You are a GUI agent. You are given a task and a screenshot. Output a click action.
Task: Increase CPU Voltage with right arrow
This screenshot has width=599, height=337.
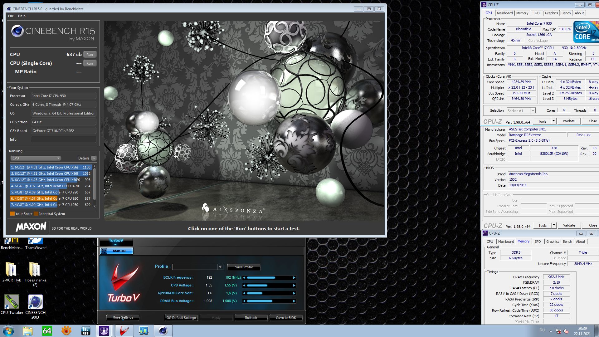(x=294, y=286)
